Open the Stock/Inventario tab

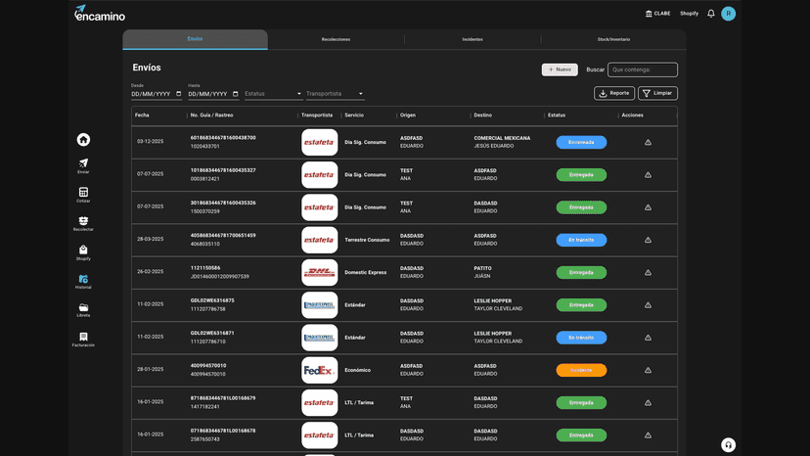click(613, 39)
